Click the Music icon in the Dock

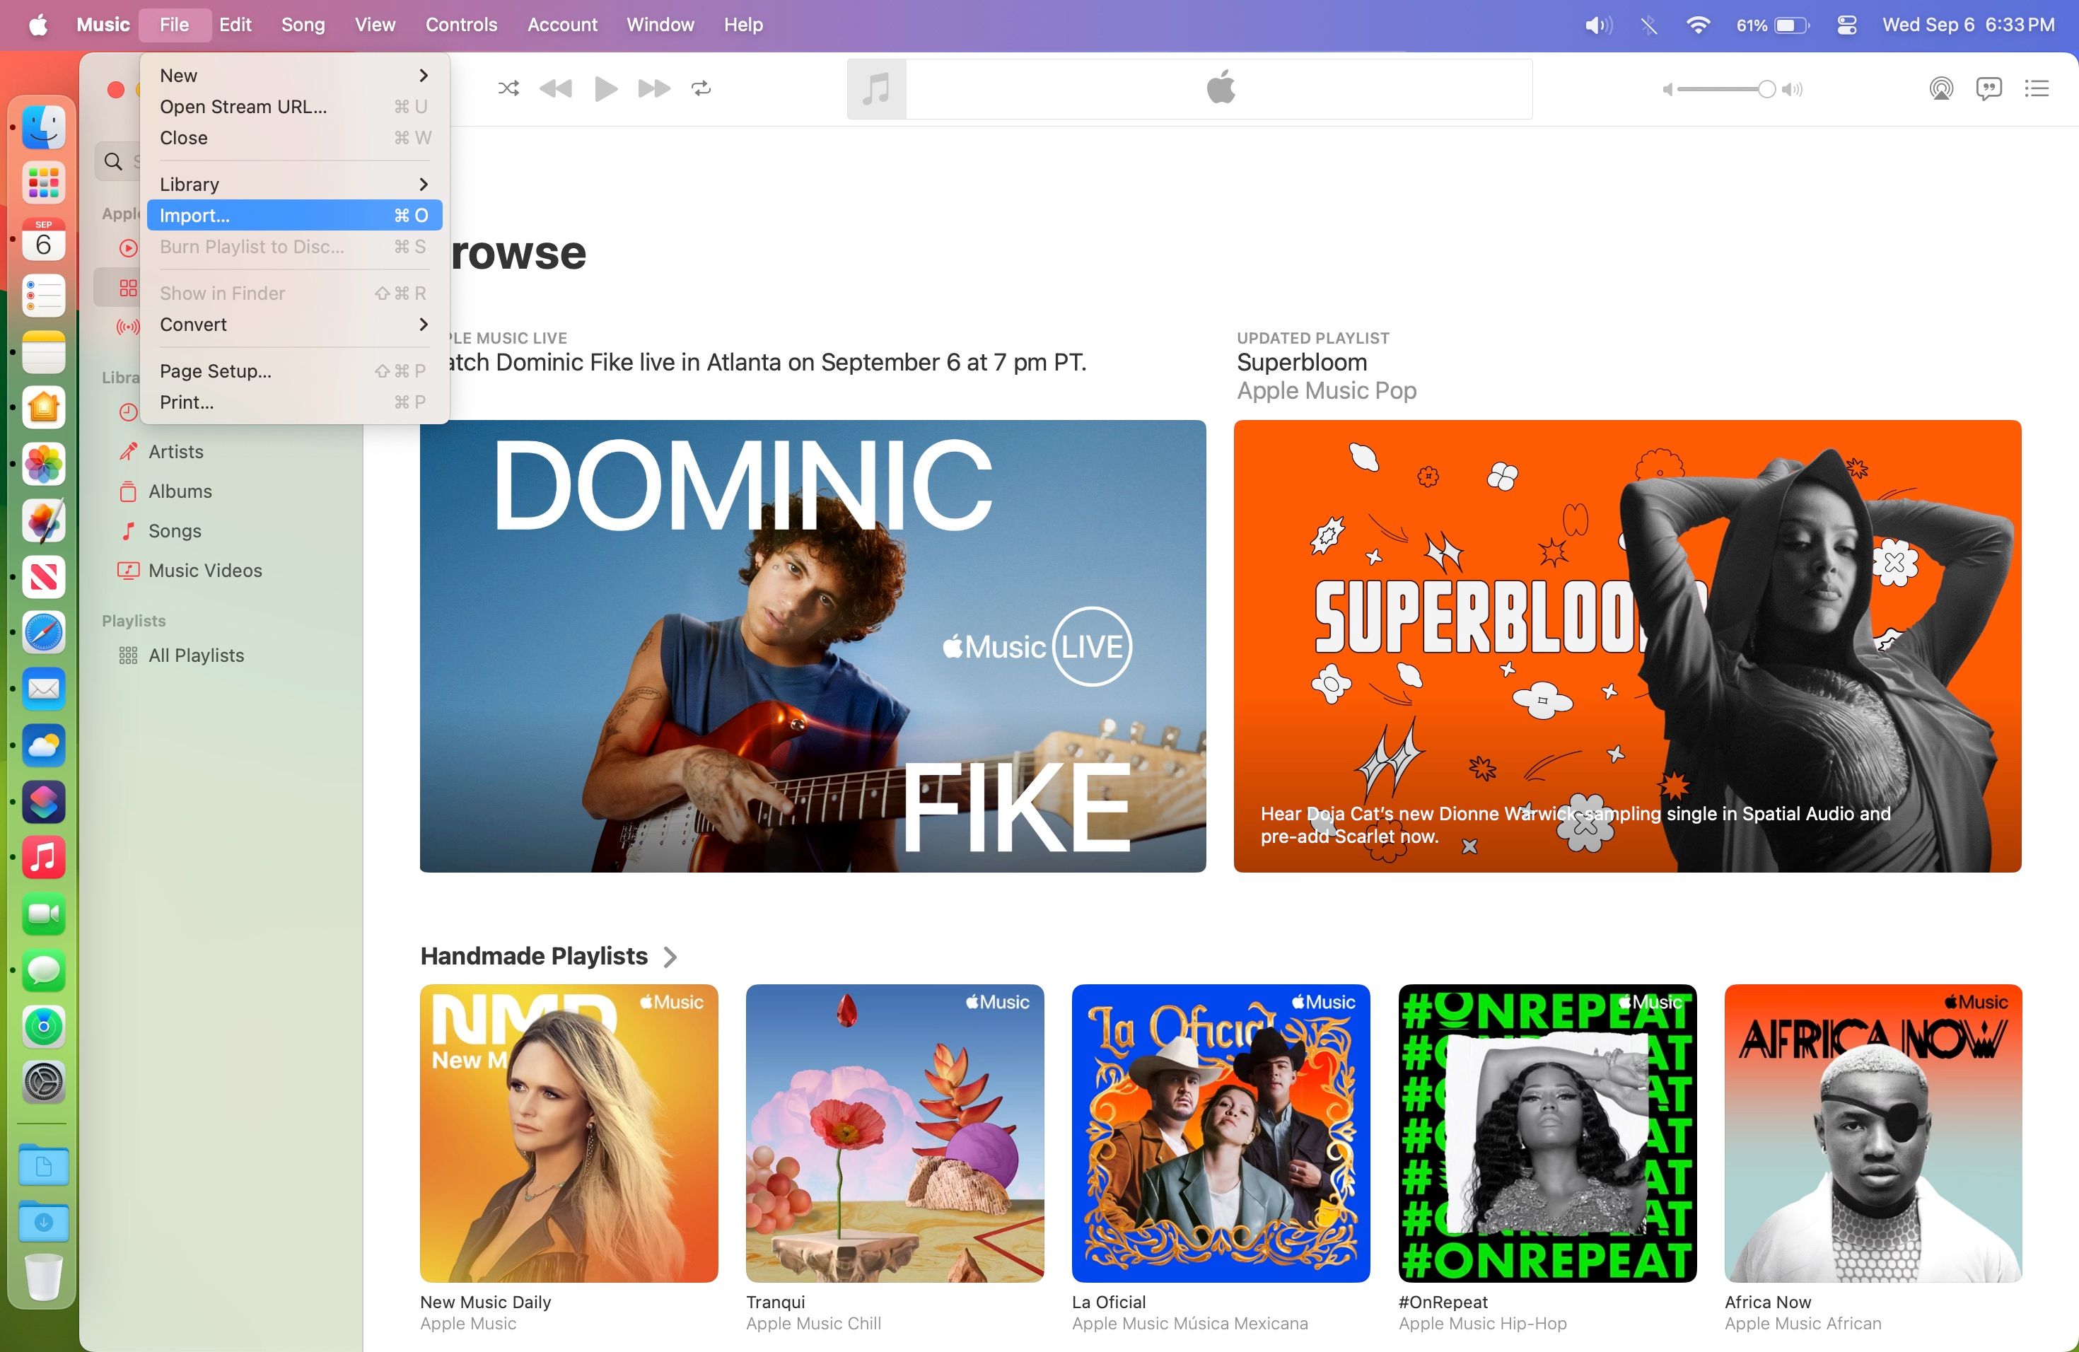[x=43, y=857]
